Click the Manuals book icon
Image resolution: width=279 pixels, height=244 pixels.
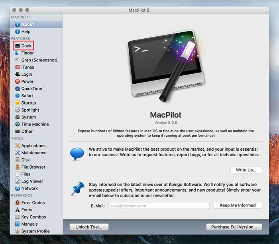click(18, 224)
